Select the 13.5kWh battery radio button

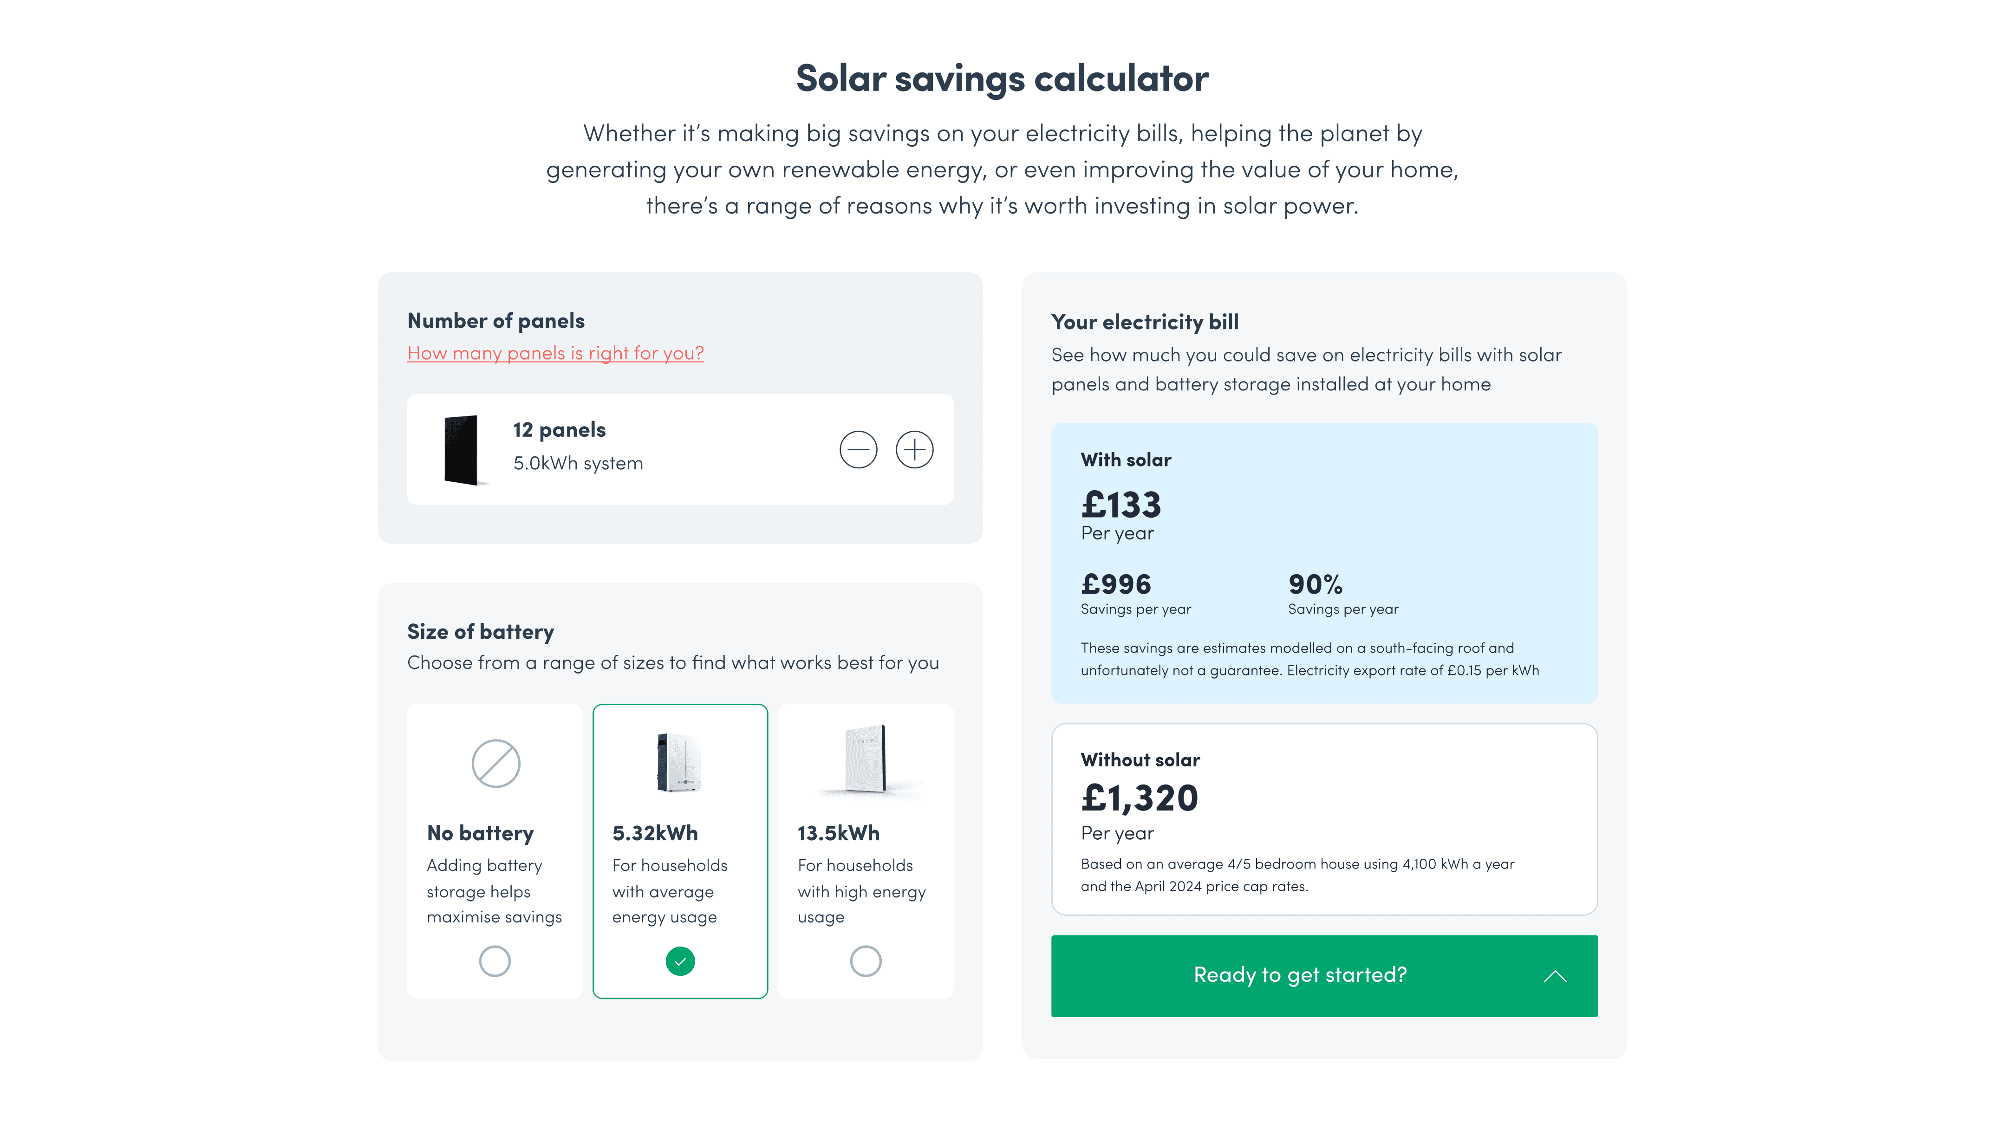(x=865, y=961)
